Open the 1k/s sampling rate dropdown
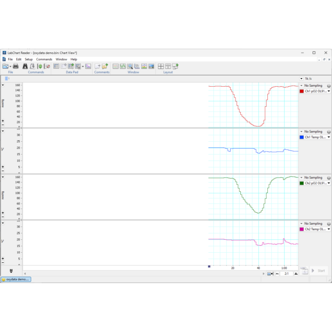The height and width of the screenshot is (332, 332). pos(302,79)
